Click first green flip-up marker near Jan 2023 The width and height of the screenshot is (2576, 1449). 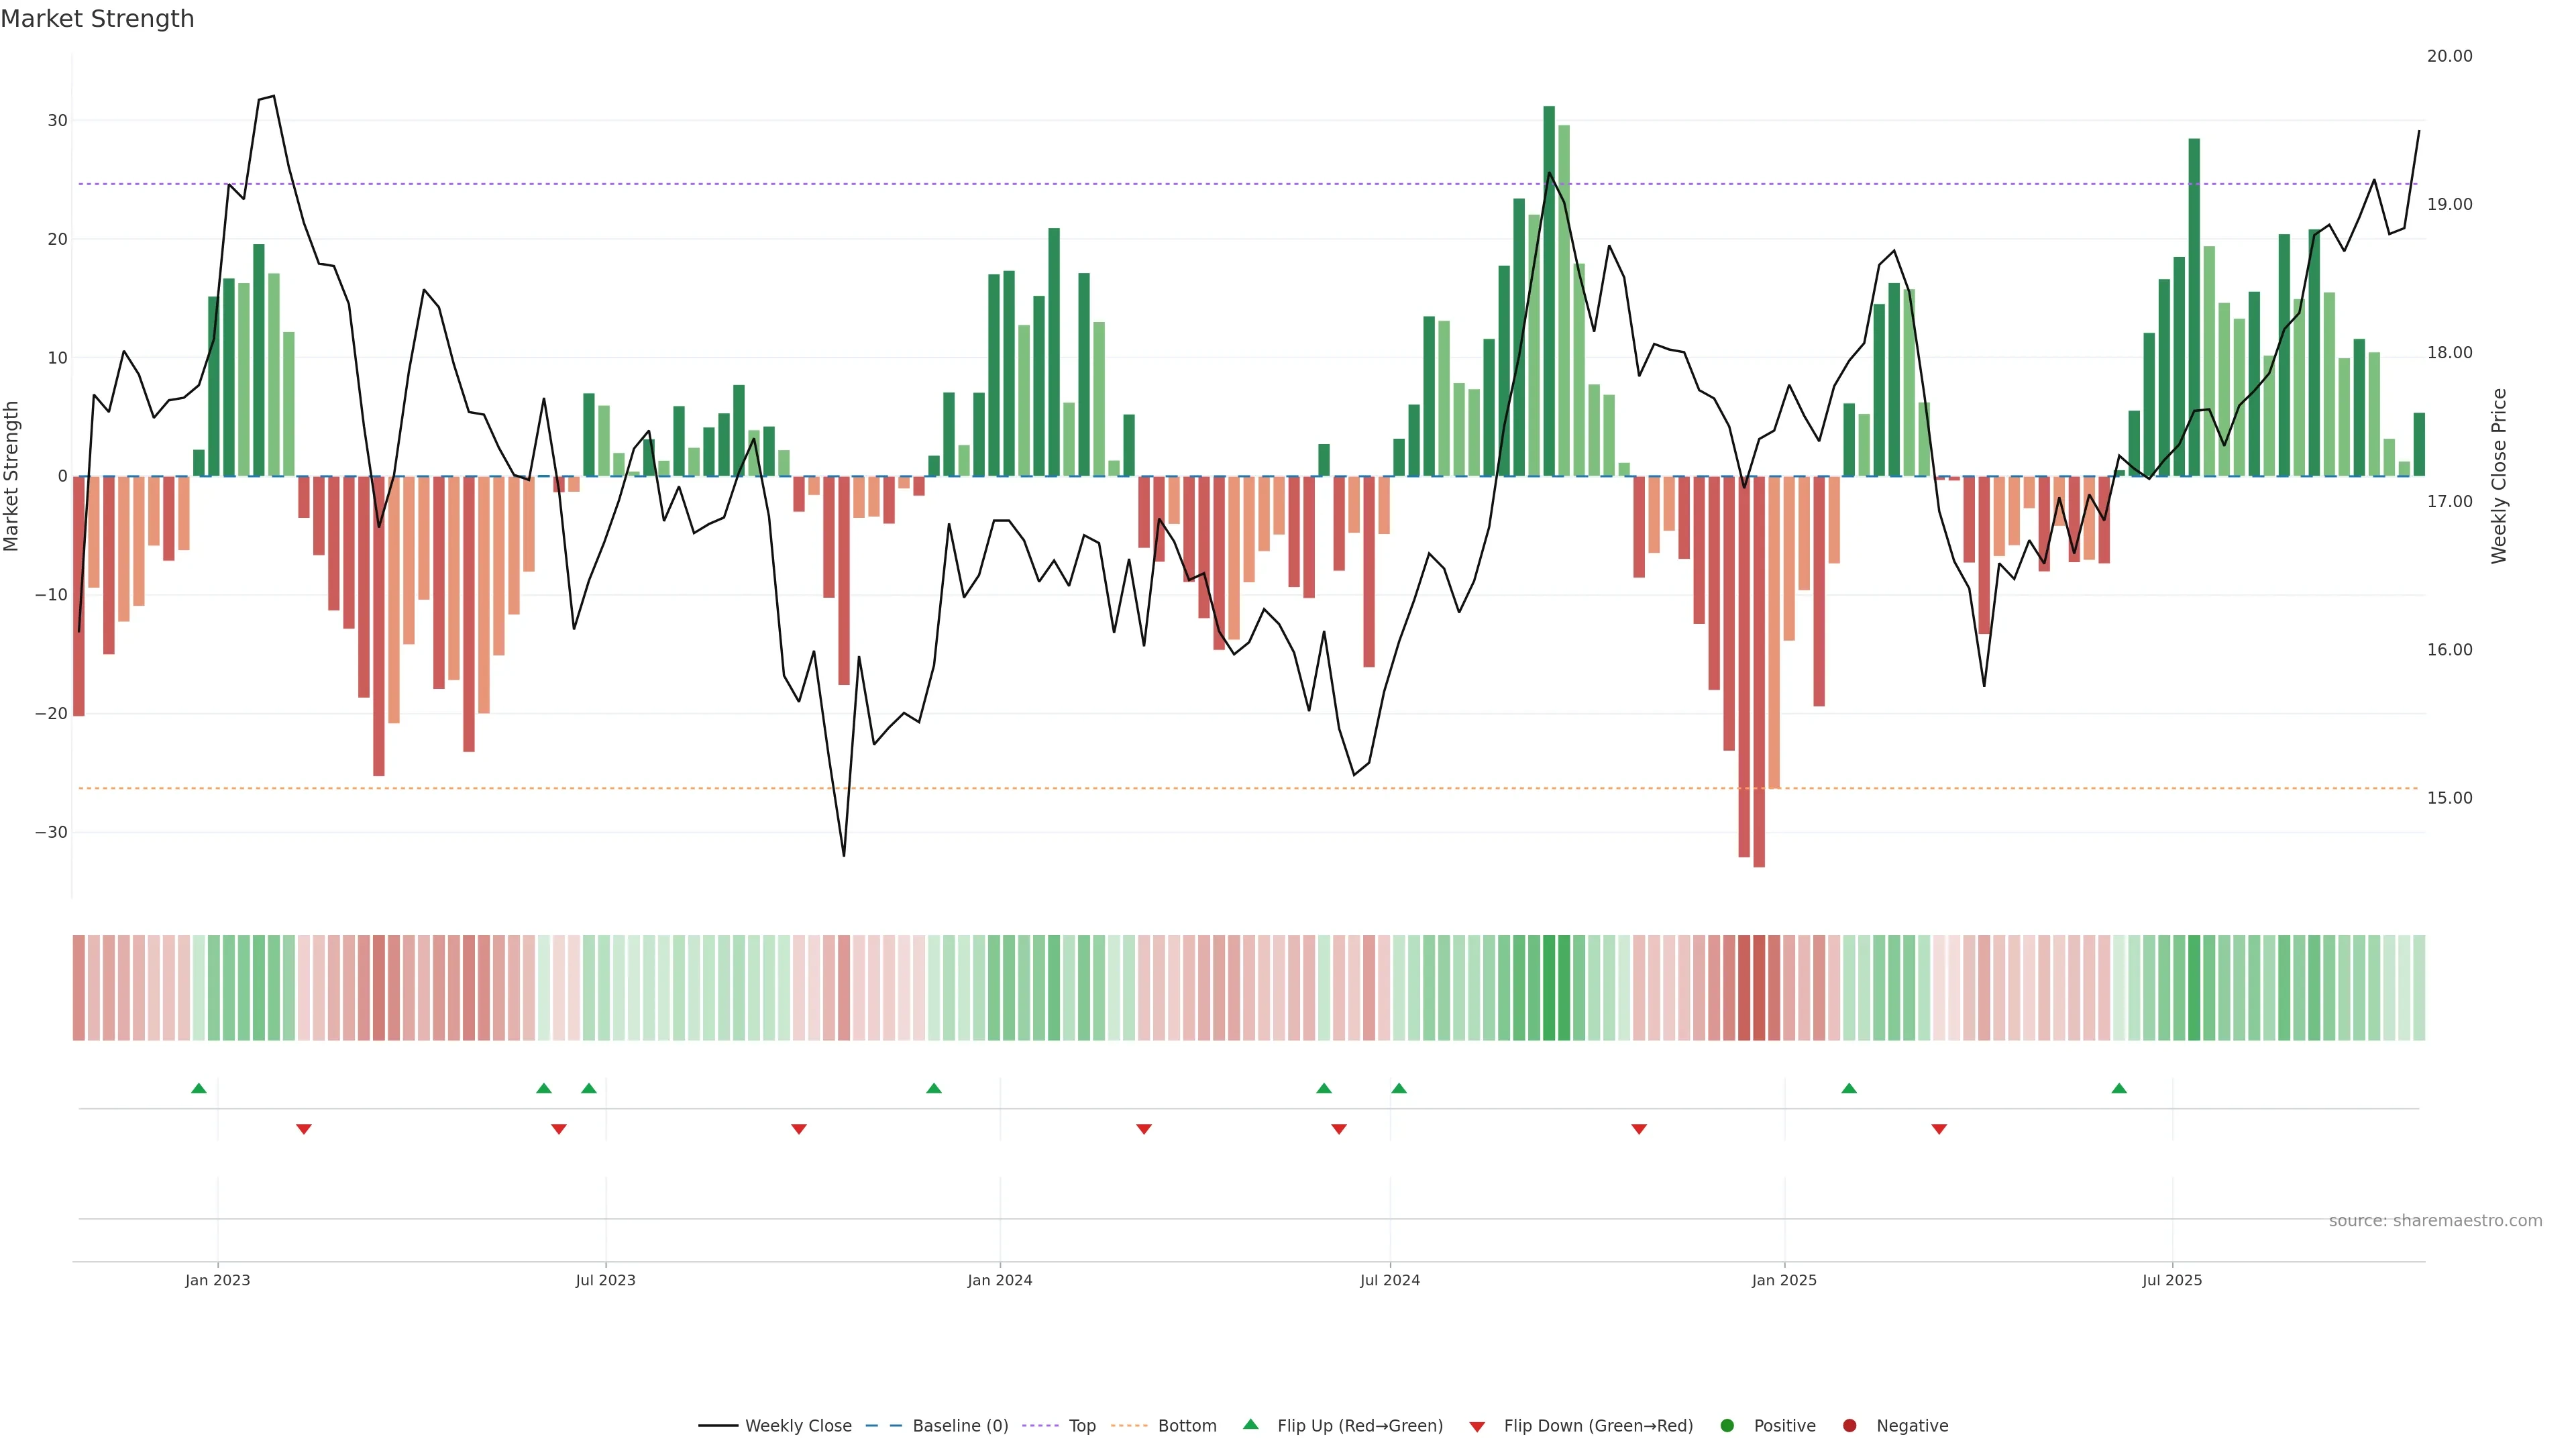(199, 1088)
